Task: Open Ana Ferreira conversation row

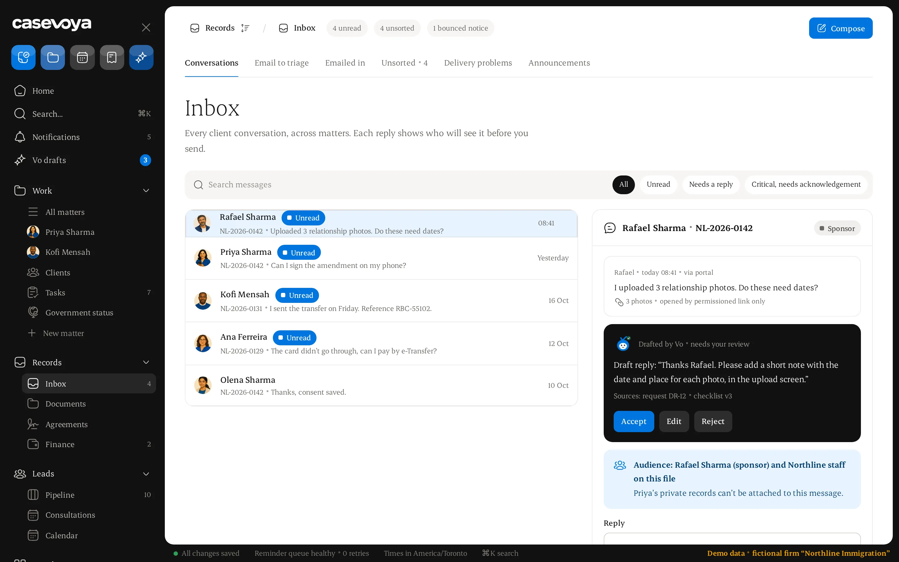Action: click(x=381, y=343)
